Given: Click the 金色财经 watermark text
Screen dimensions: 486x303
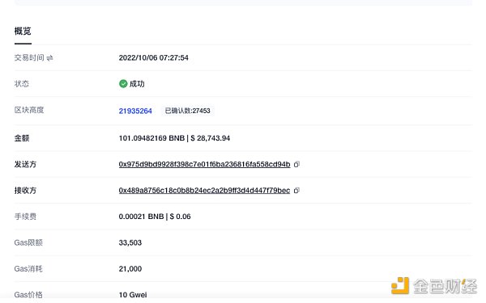Looking at the screenshot, I should click(x=445, y=286).
